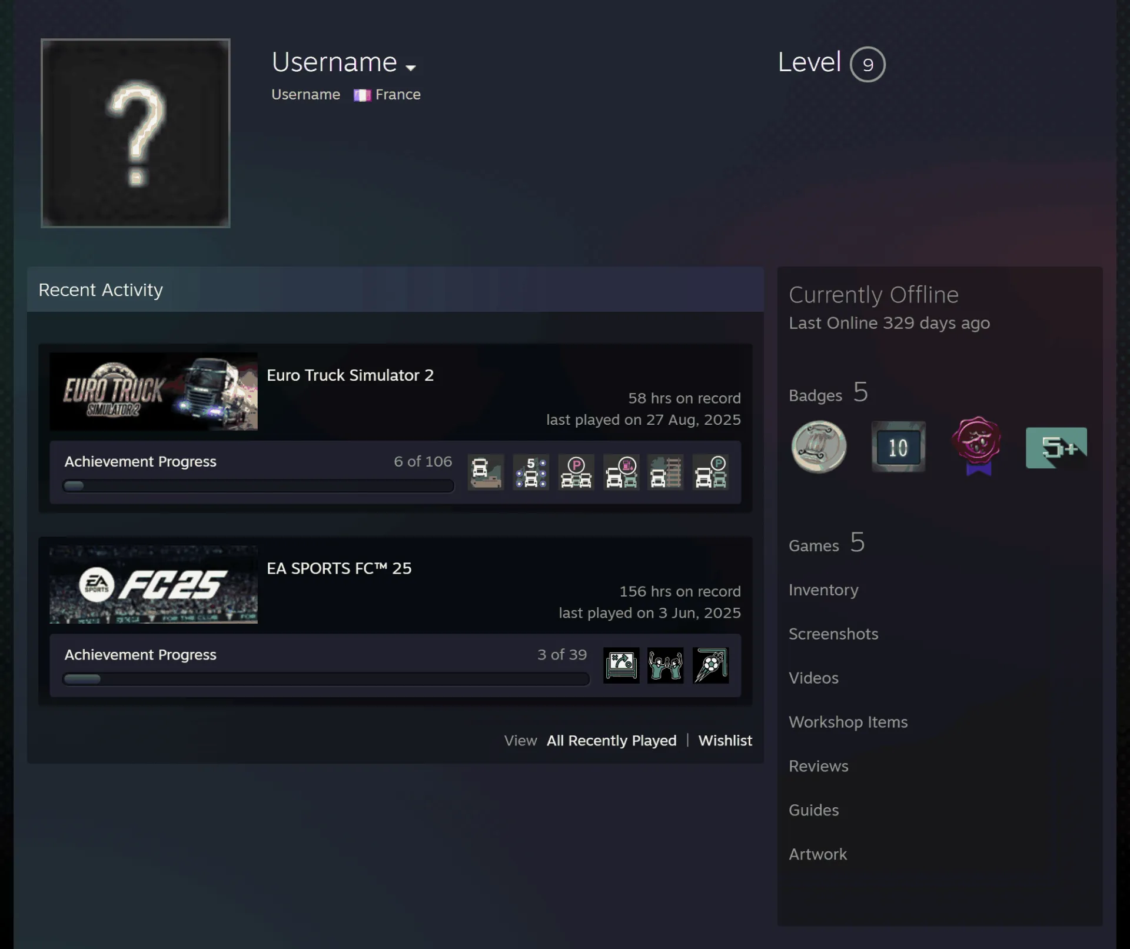The height and width of the screenshot is (949, 1130).
Task: Open Workshop Items
Action: pyautogui.click(x=848, y=722)
